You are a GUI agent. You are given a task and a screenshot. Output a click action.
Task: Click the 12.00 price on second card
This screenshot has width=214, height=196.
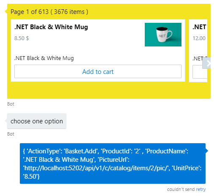click(x=199, y=38)
